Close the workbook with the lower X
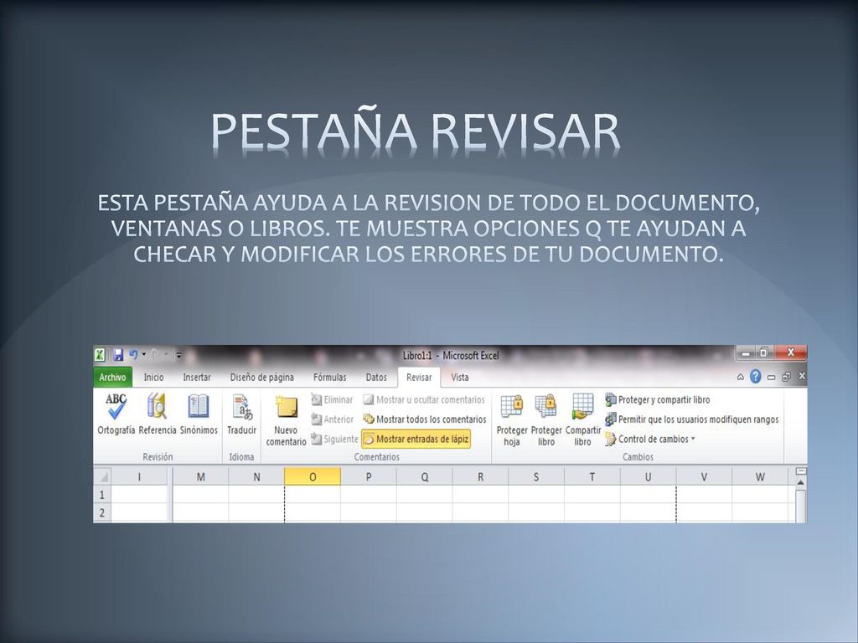858x643 pixels. click(x=802, y=376)
